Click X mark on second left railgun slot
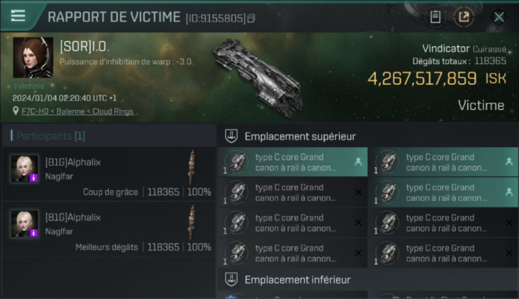The image size is (519, 299). tap(358, 192)
